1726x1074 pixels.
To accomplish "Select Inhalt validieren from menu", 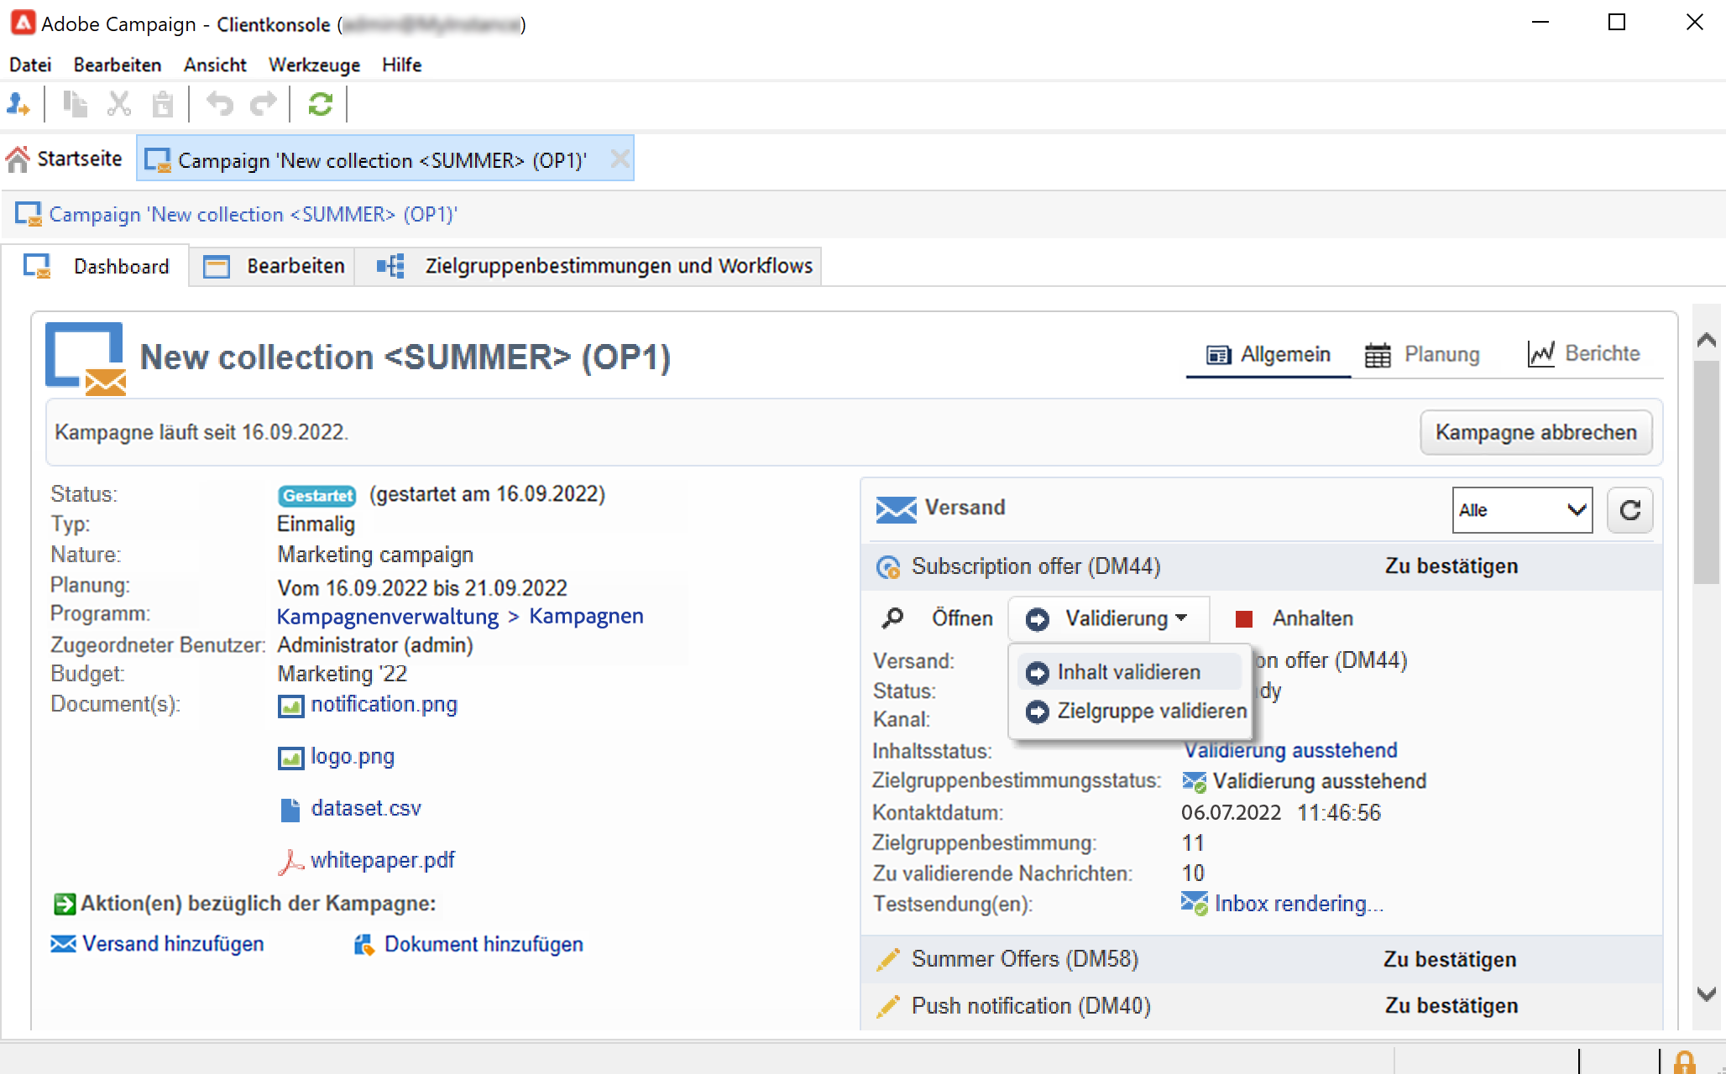I will 1128,672.
